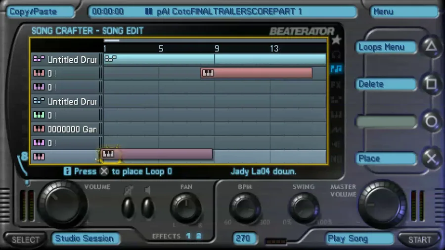This screenshot has height=250, width=445.
Task: Click drum icon of first Untitled Drum track
Action: click(39, 59)
